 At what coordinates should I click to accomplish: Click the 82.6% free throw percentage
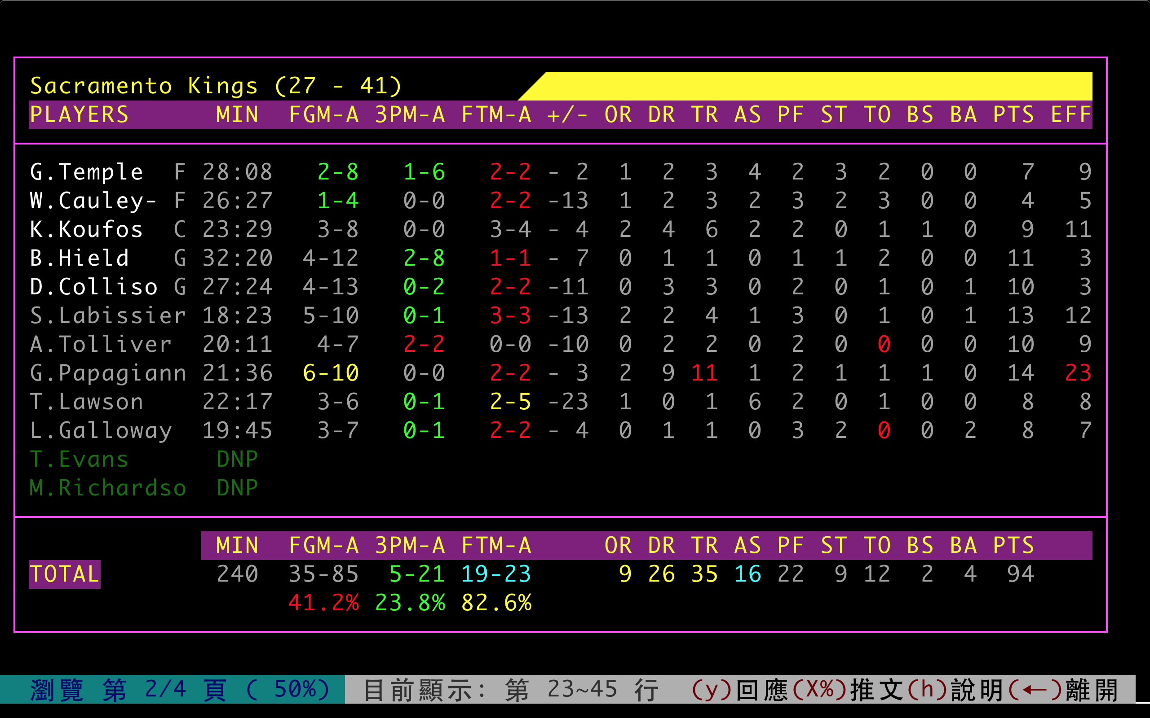click(496, 603)
